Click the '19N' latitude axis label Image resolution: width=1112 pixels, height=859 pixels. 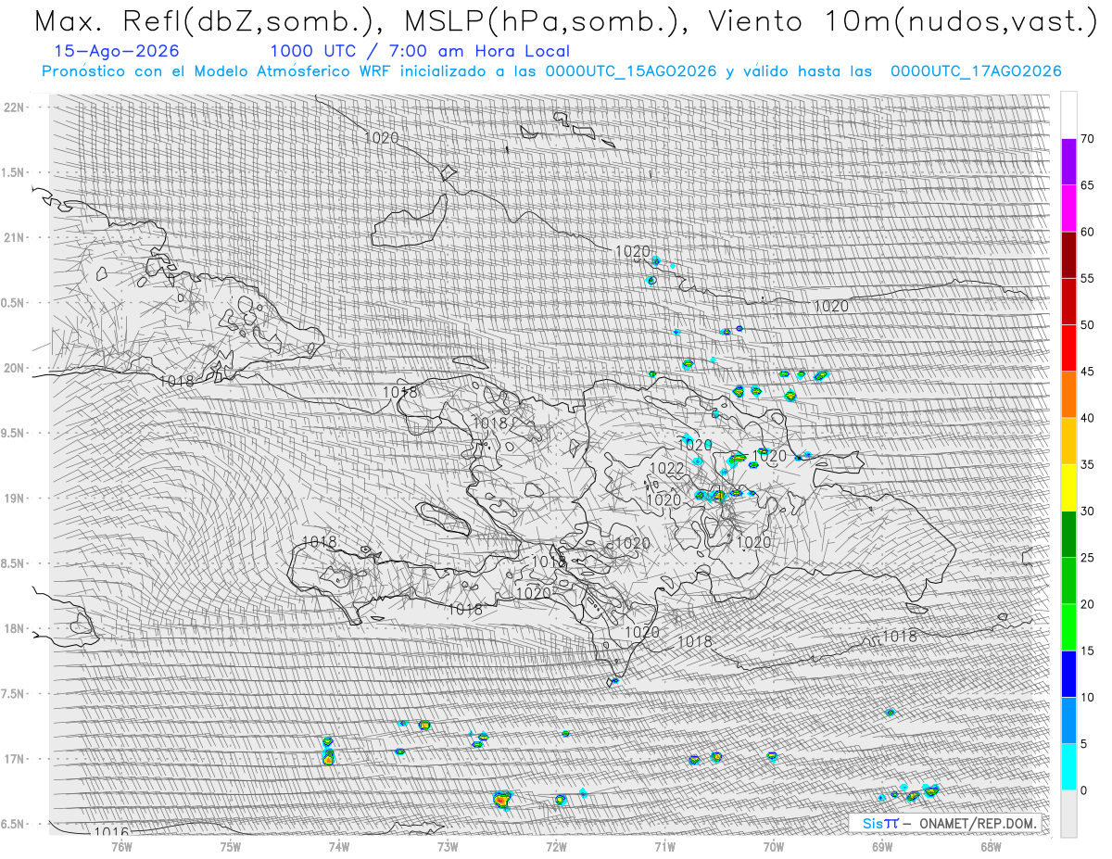[x=14, y=498]
